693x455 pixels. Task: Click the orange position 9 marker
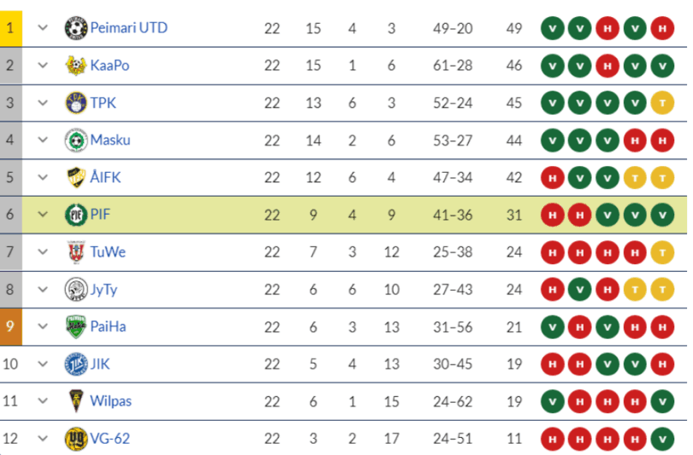pos(10,327)
